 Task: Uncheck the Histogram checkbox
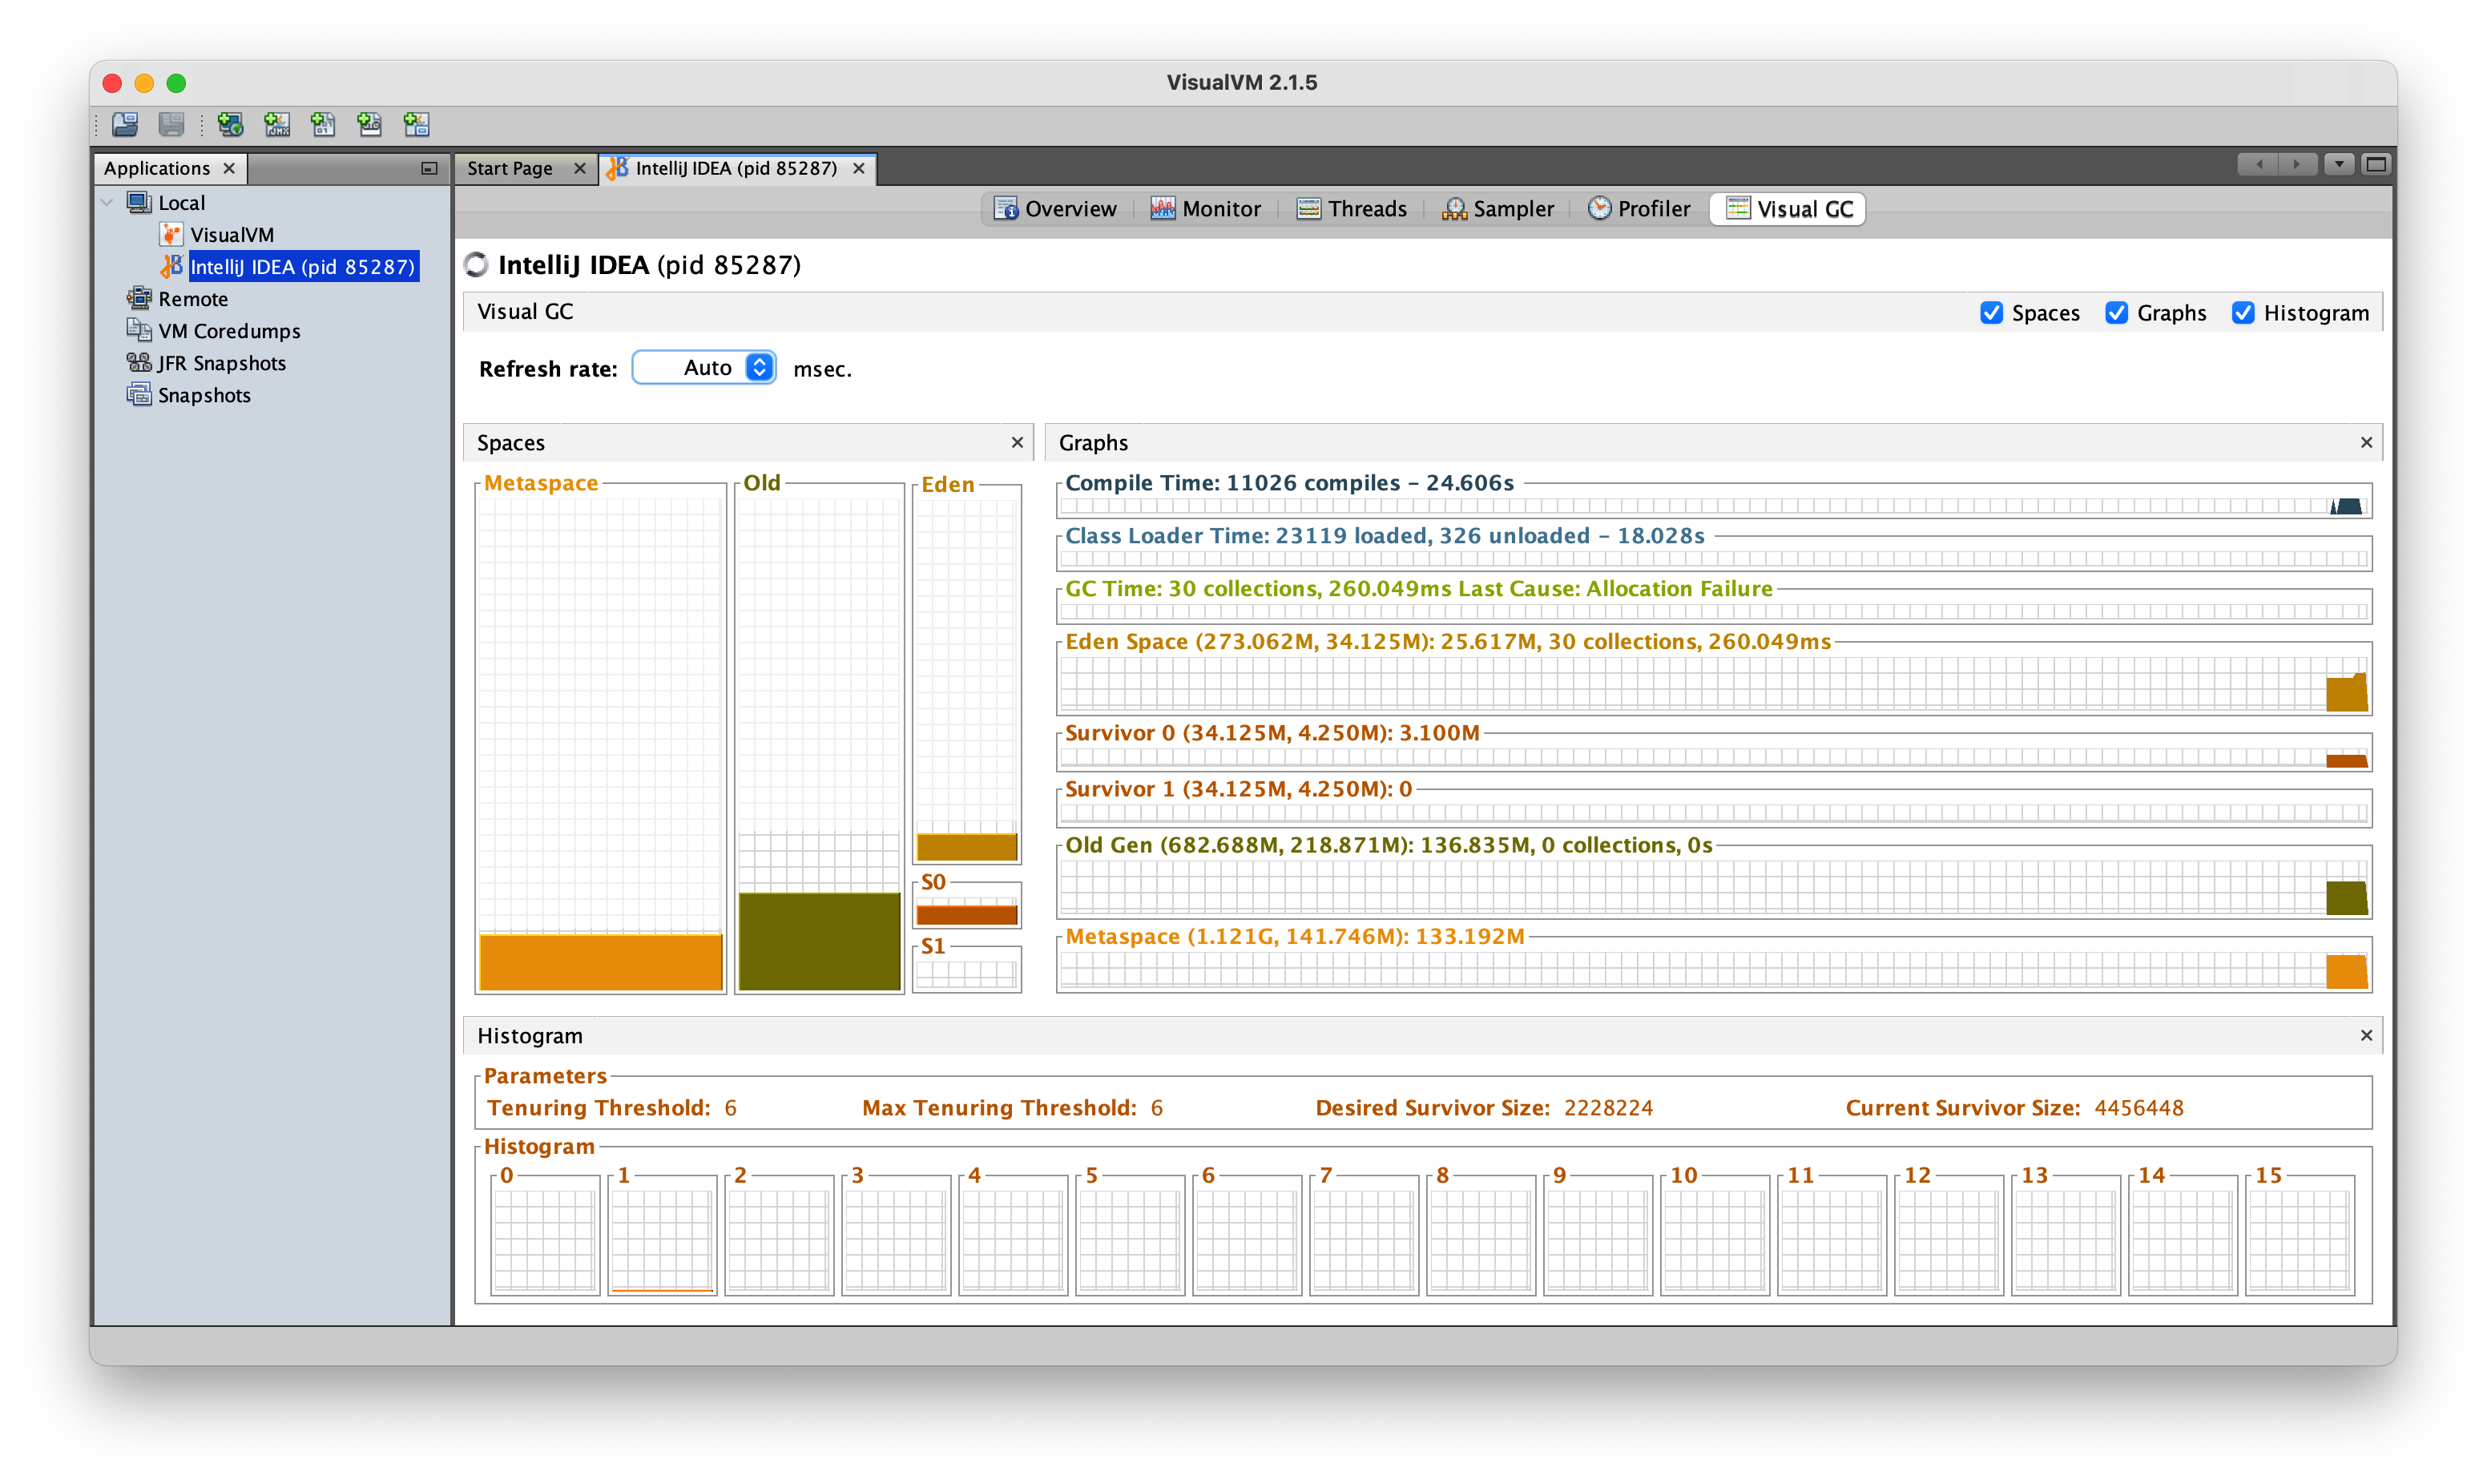(2243, 313)
